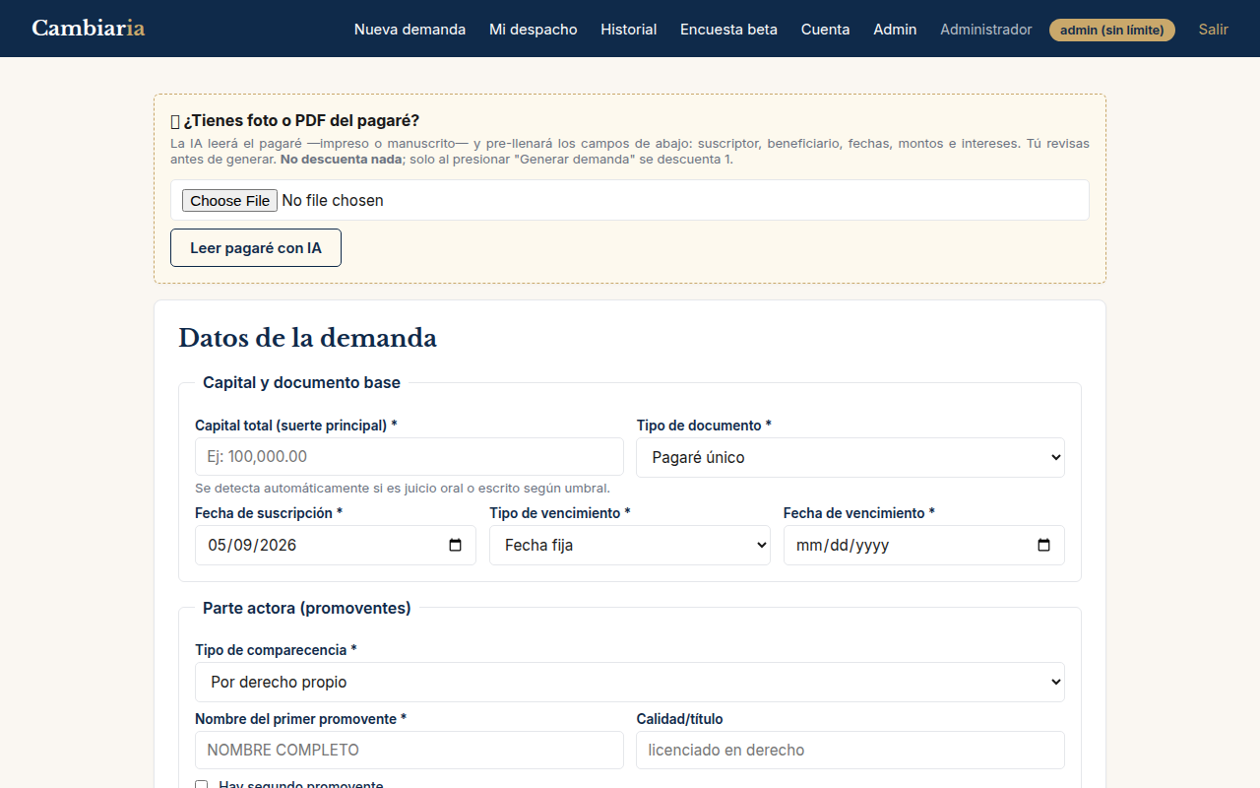Screen dimensions: 1260x788
Task: Click the admin (sin límite) badge
Action: coord(1112,30)
